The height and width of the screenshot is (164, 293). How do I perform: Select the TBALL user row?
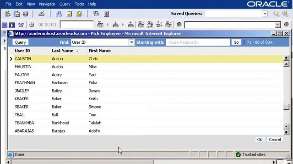(148, 115)
